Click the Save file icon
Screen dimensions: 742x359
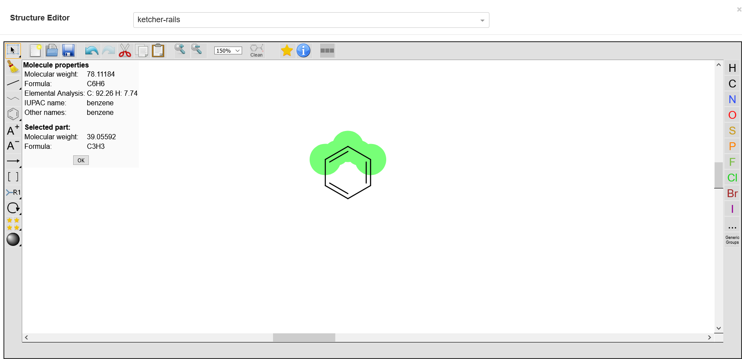68,50
